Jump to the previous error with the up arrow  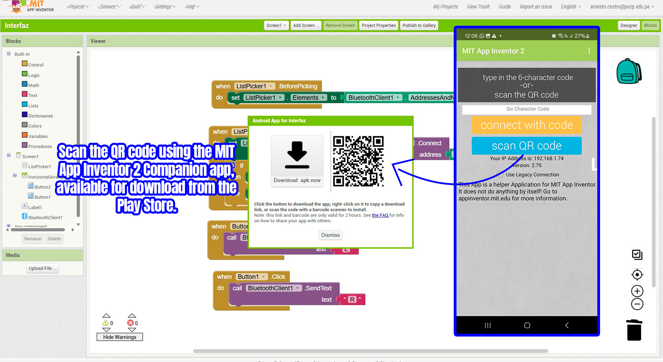[x=132, y=315]
